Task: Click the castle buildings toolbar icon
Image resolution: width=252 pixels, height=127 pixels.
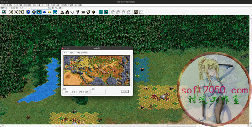Action: click(62, 12)
